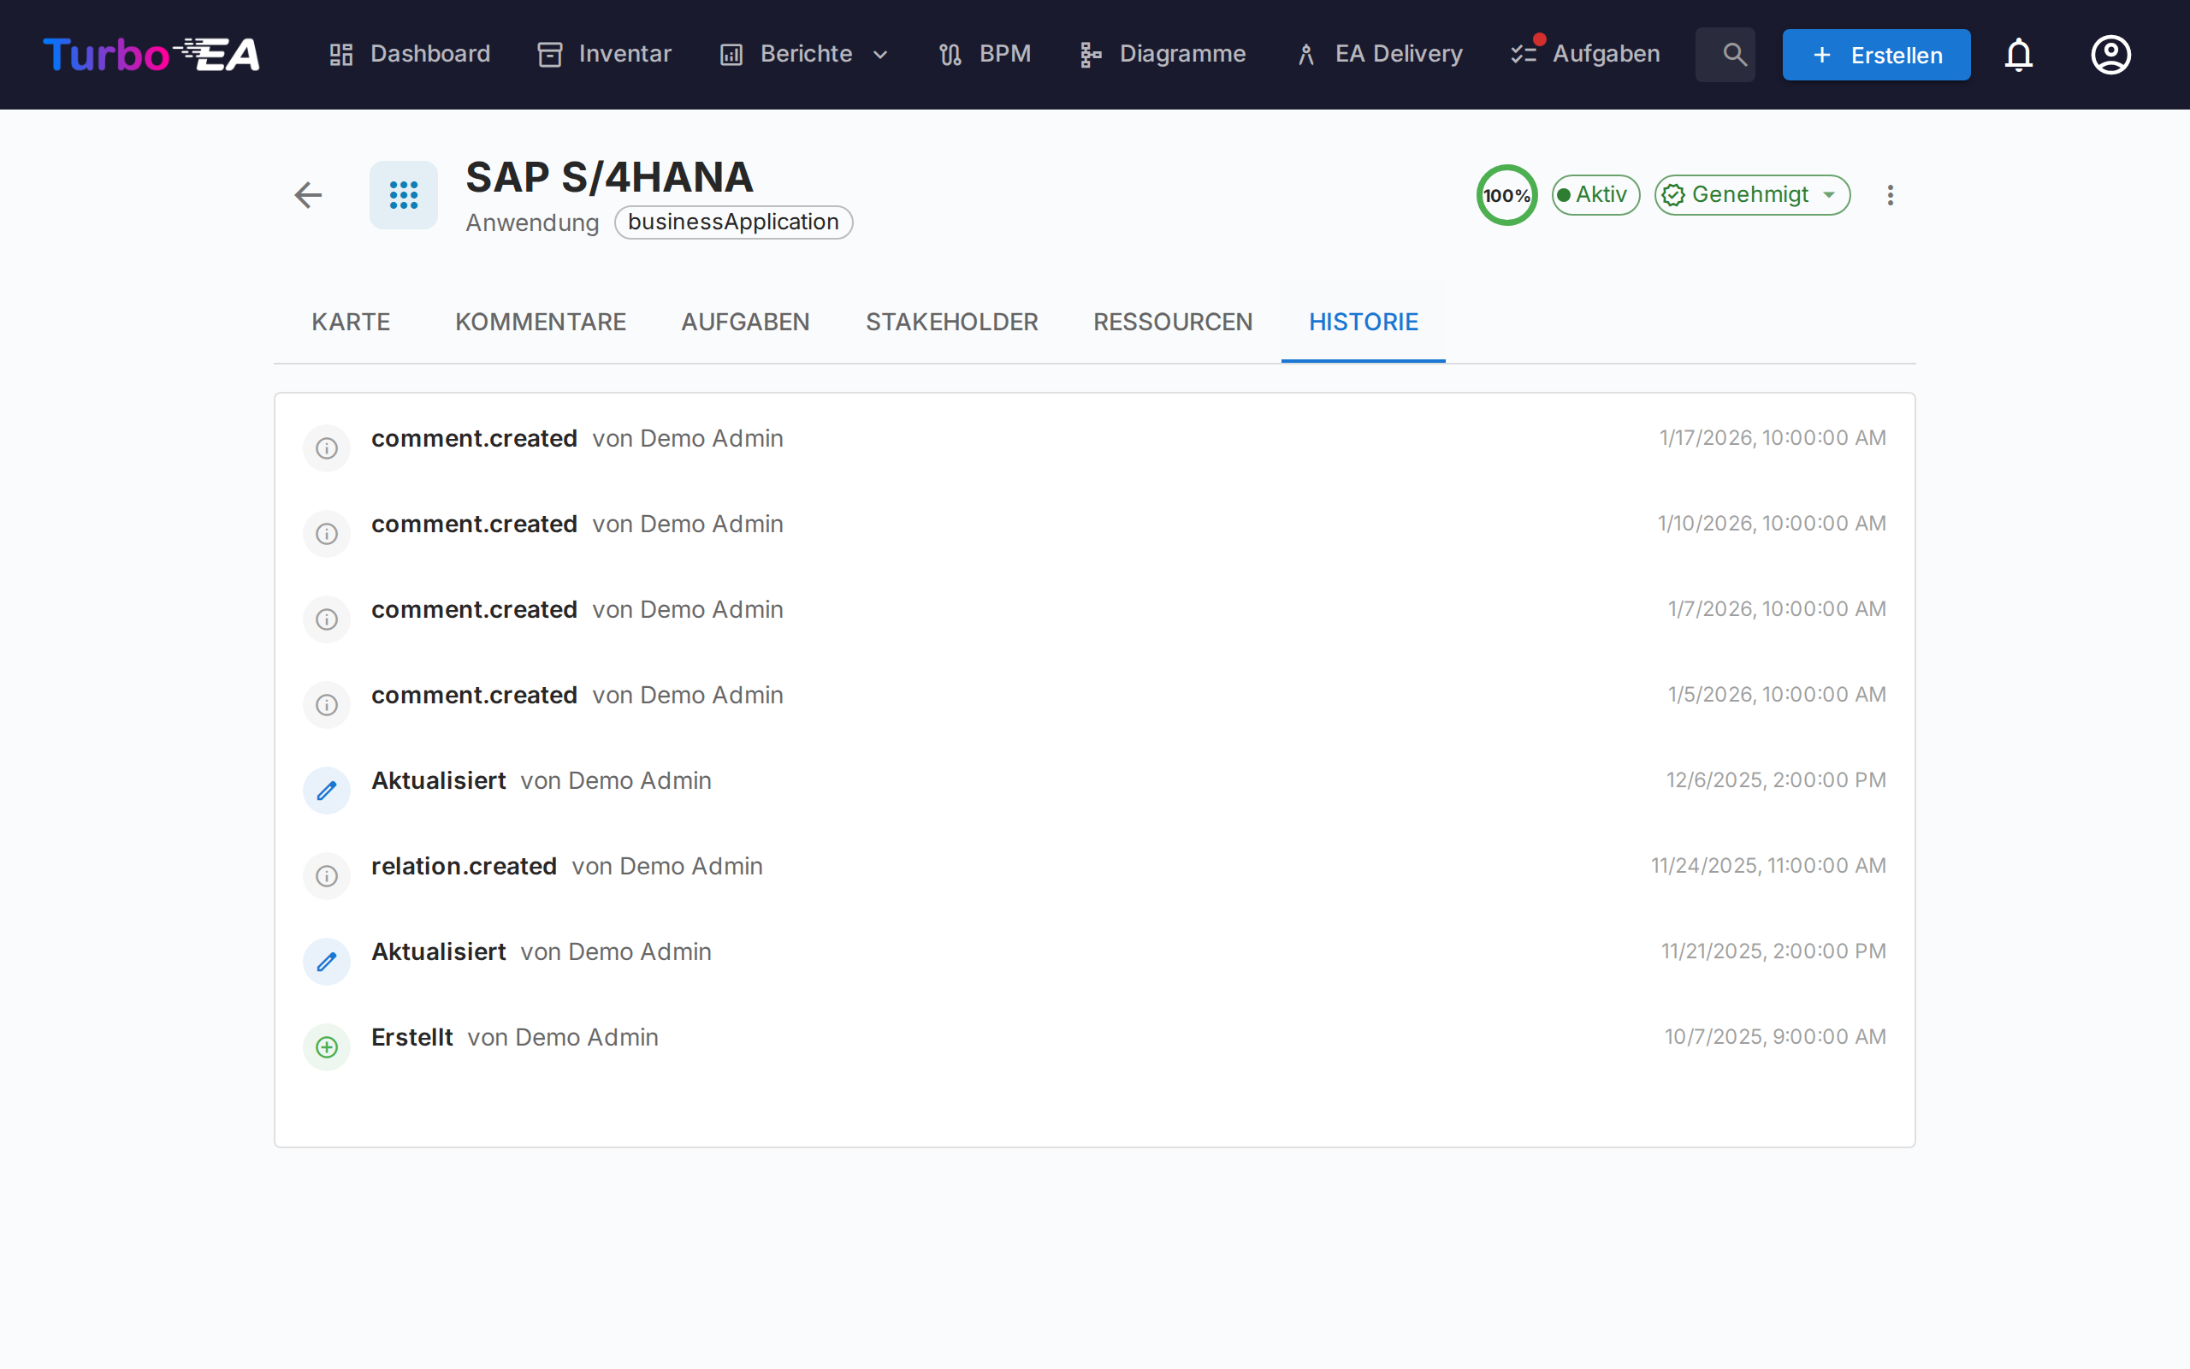Click the pencil icon for 12/6/2025 update
The width and height of the screenshot is (2190, 1369).
[327, 791]
